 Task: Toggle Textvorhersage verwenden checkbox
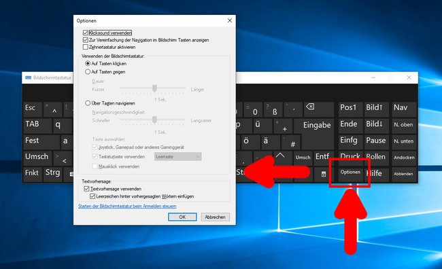86,189
